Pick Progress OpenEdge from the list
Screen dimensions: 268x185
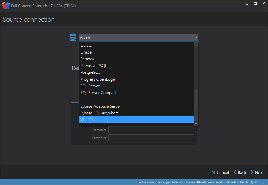click(x=136, y=79)
